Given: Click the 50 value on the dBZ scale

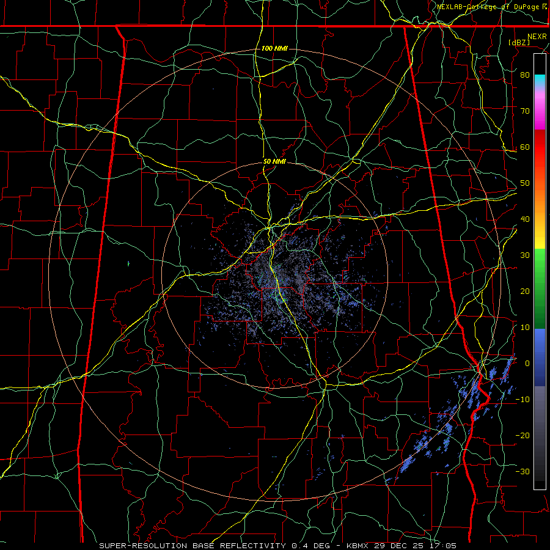Looking at the screenshot, I should click(525, 183).
